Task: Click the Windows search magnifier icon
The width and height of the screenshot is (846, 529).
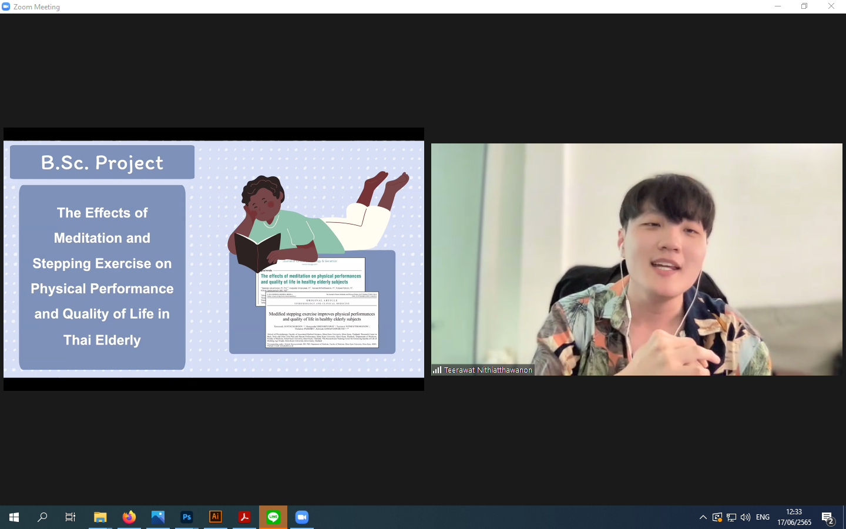Action: (x=42, y=517)
